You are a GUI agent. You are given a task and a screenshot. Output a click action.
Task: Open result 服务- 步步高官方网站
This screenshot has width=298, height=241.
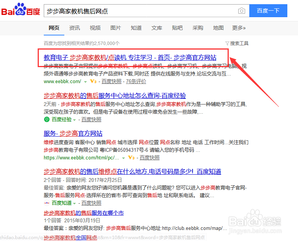(x=73, y=133)
